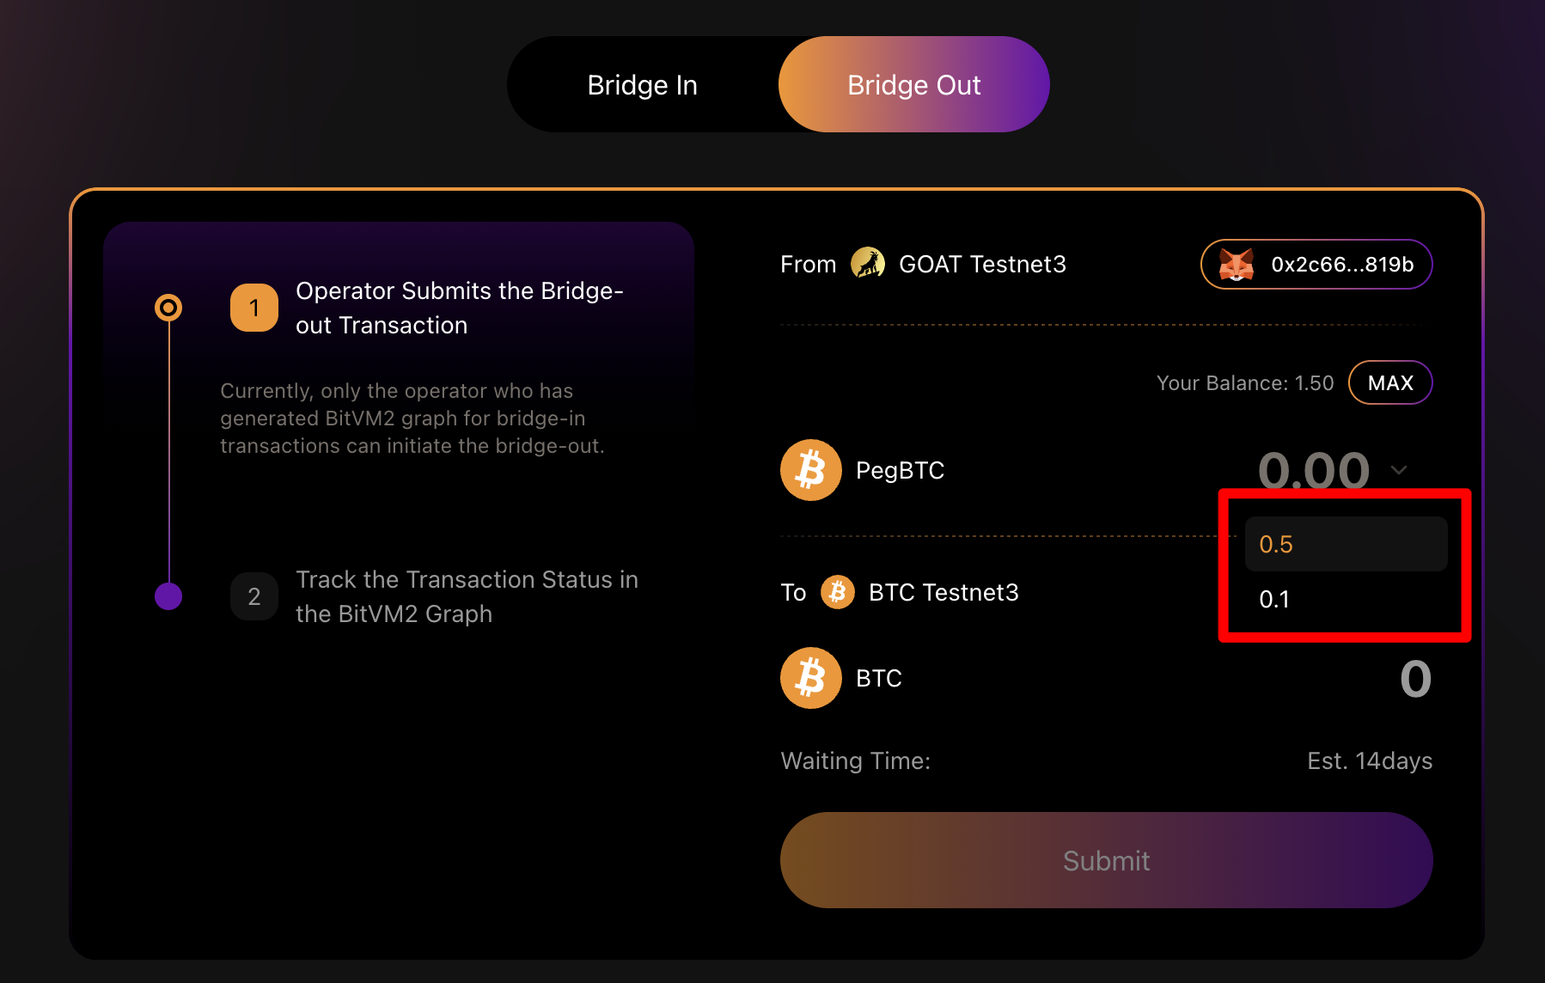Expand the PegBTC amount chevron dropdown
The height and width of the screenshot is (983, 1545).
pos(1399,470)
